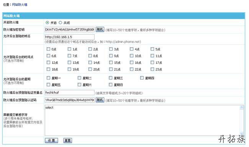Select the 开启 firewall radio button
This screenshot has width=249, height=147.
(47, 23)
